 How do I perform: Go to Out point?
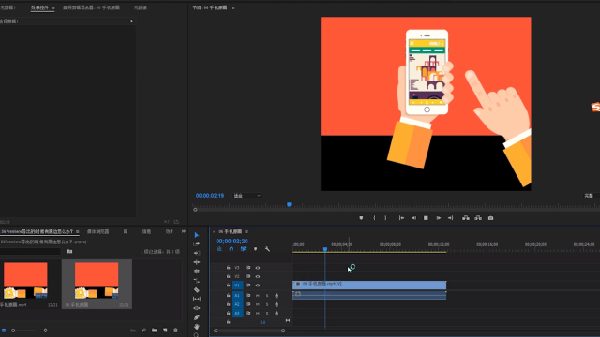(450, 218)
